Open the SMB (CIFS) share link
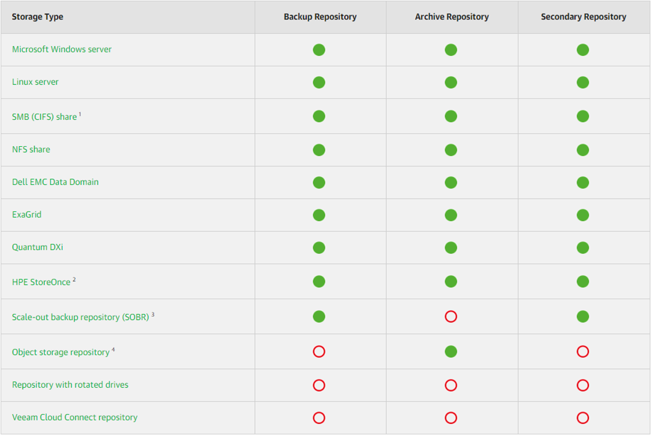 point(44,117)
